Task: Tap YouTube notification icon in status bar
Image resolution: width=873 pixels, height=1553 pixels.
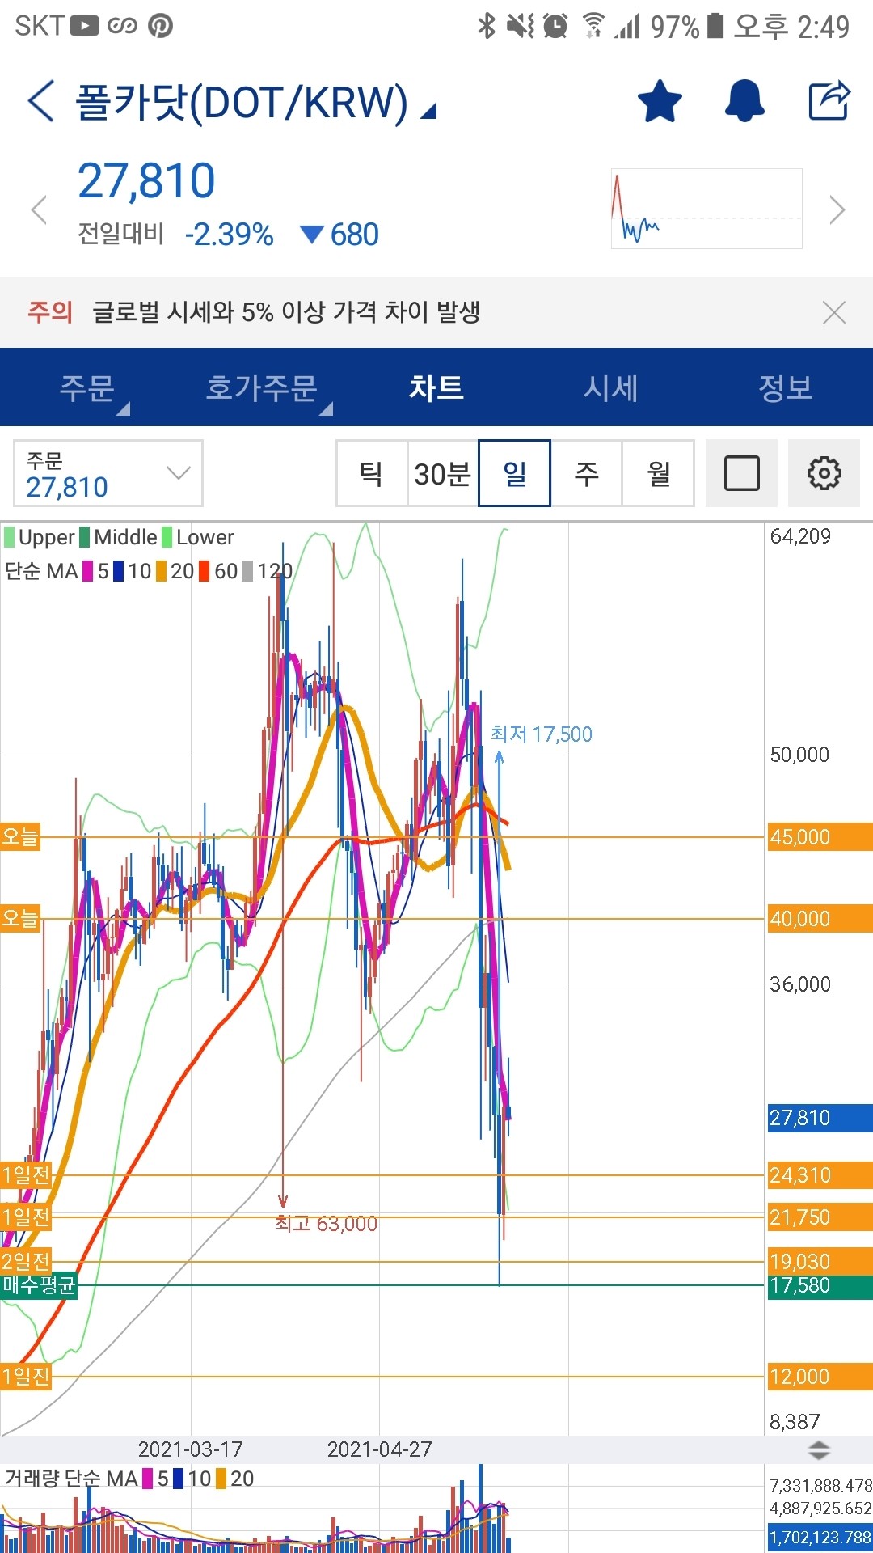Action: [x=84, y=26]
